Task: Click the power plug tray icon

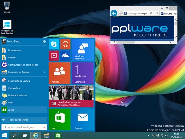Action: pos(158,136)
